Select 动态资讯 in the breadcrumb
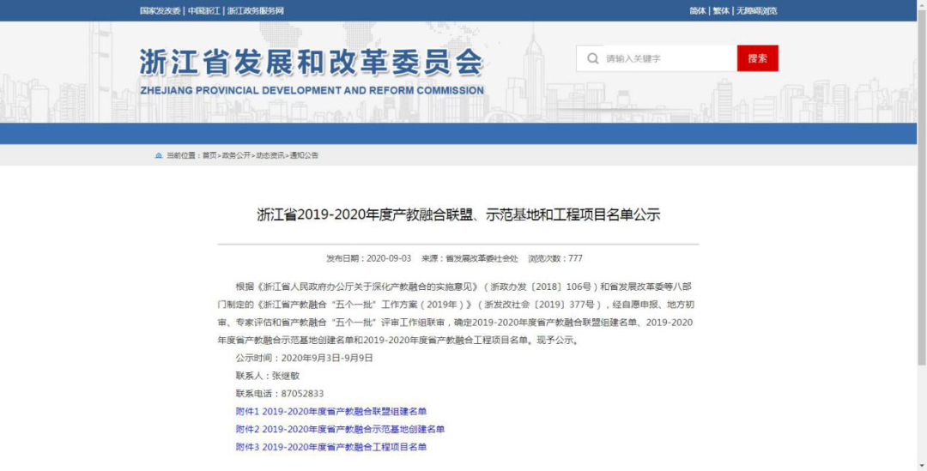Viewport: 927px width, 471px height. (270, 155)
